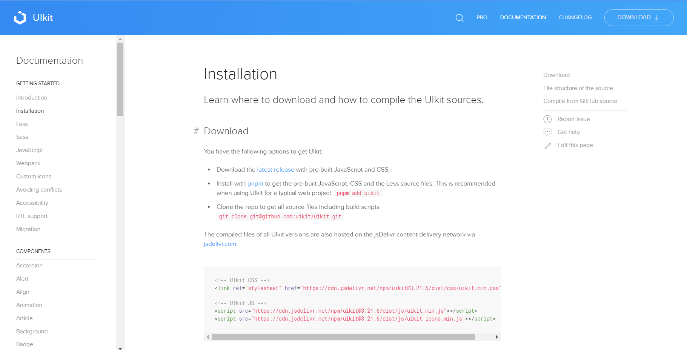Open RTL support page
This screenshot has width=687, height=350.
click(x=32, y=216)
